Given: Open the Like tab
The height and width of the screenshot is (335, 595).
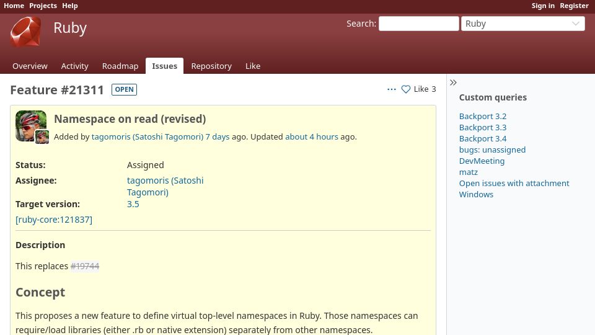Looking at the screenshot, I should pyautogui.click(x=253, y=66).
